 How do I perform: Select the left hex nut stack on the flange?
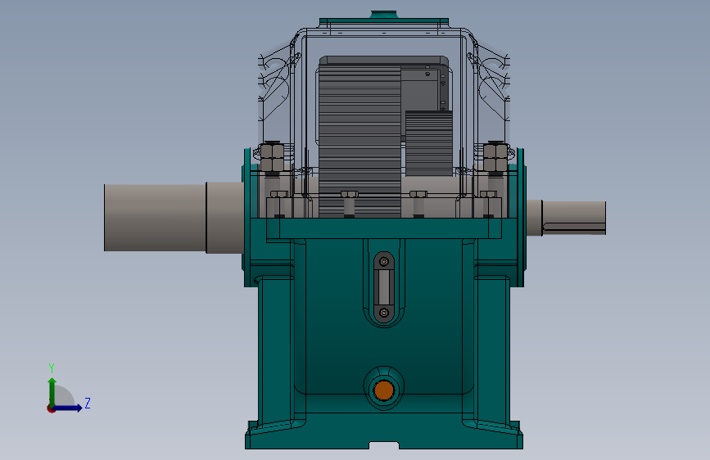click(x=272, y=158)
